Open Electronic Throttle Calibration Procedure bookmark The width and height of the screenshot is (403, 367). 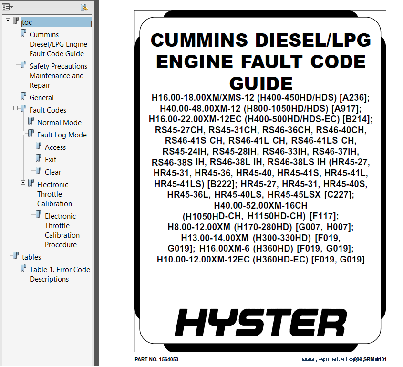(x=62, y=231)
